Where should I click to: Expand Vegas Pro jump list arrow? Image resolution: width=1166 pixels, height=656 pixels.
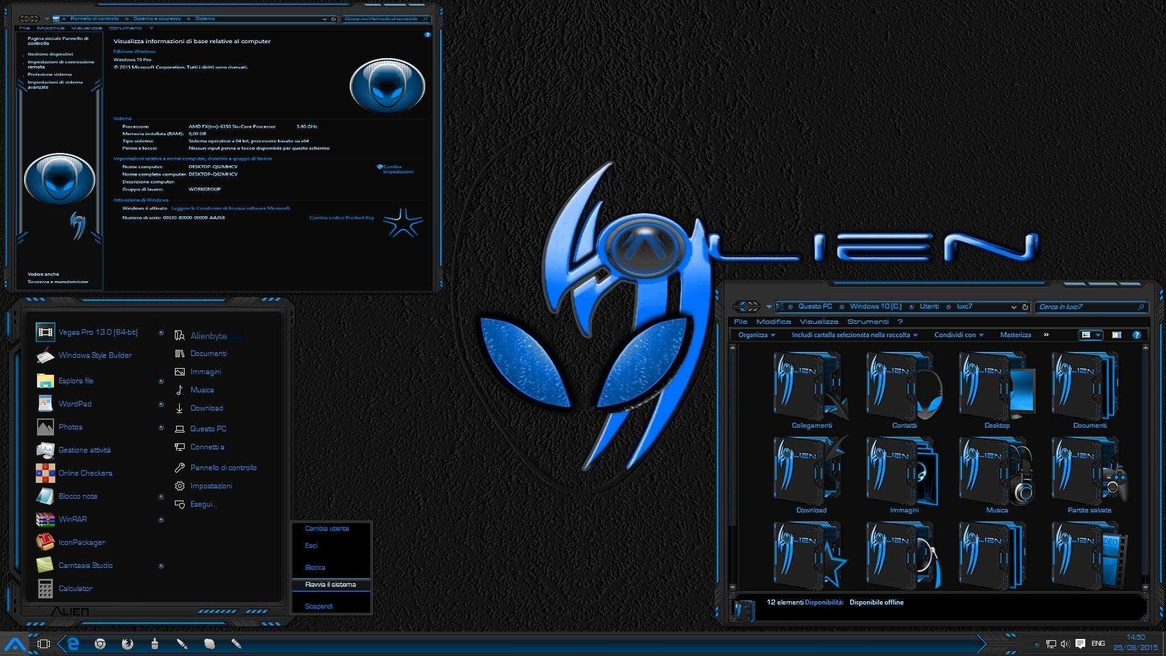(x=161, y=332)
